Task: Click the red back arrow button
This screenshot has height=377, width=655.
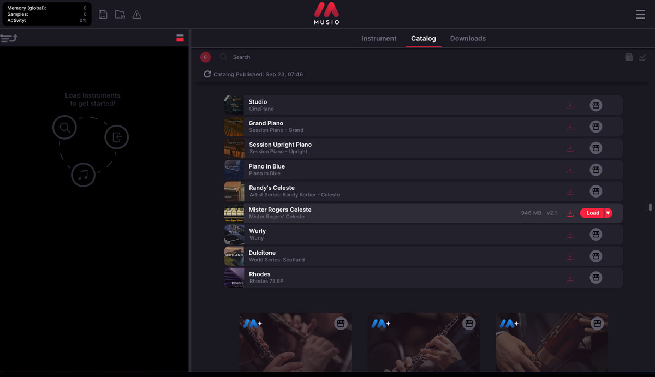Action: tap(206, 57)
